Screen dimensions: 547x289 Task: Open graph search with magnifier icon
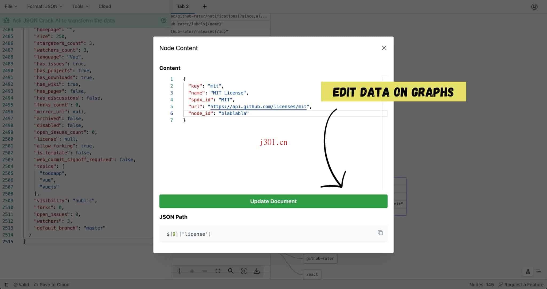pyautogui.click(x=230, y=271)
